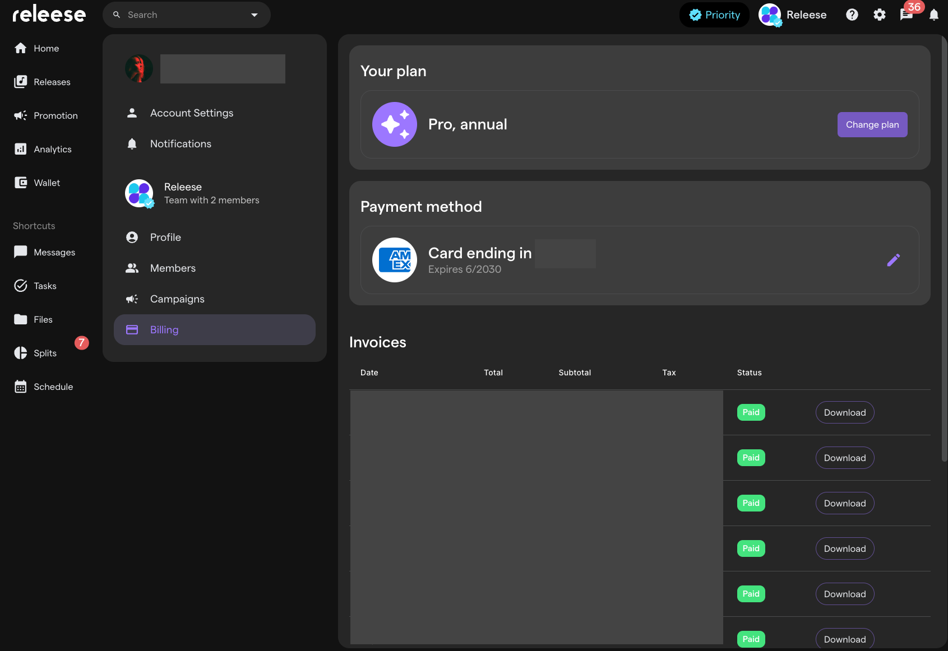Open the Files folder icon
948x651 pixels.
coord(21,319)
